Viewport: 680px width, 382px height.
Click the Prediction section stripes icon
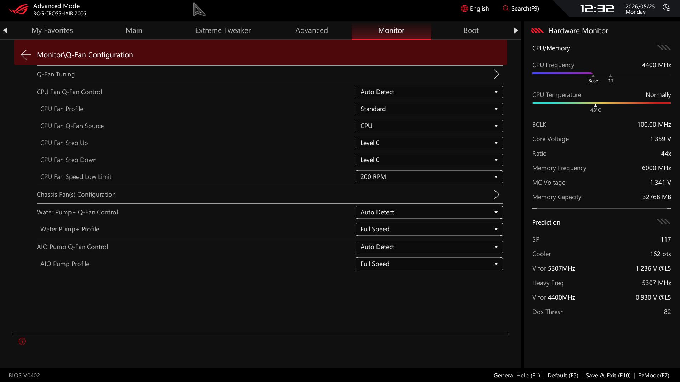point(664,222)
